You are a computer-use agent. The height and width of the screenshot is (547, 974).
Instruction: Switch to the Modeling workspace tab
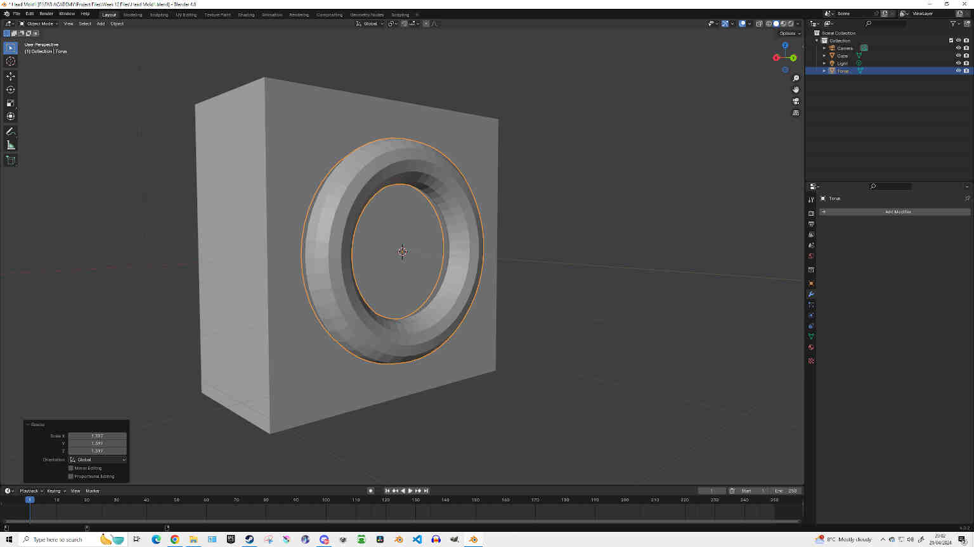pos(133,15)
